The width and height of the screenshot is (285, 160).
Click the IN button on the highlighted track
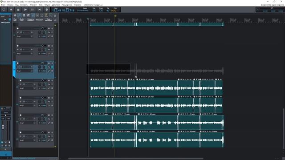[32, 67]
